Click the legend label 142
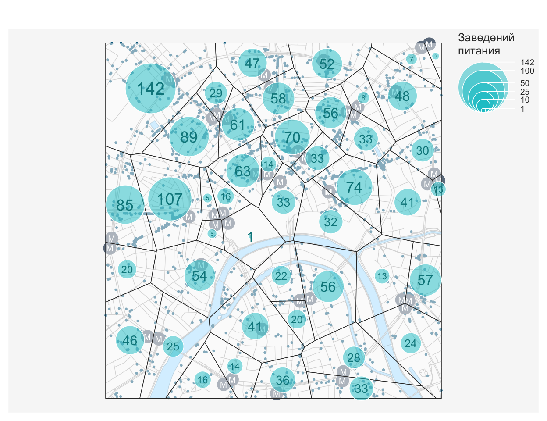This screenshot has width=547, height=421. 527,63
